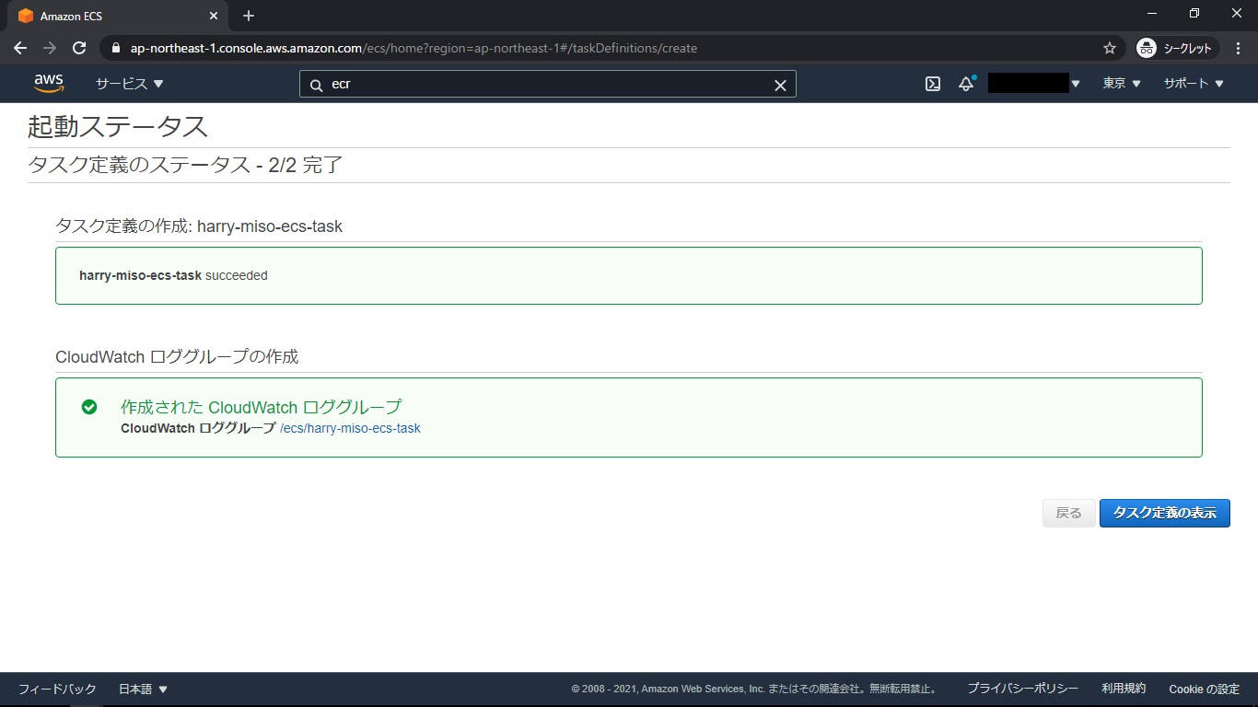Open the notifications bell icon
Viewport: 1258px width, 707px height.
pos(966,84)
